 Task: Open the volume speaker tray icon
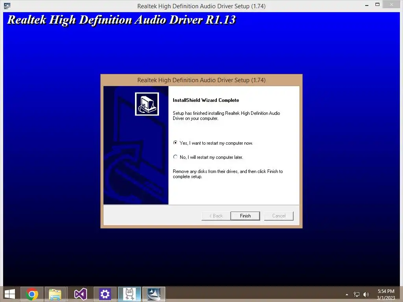coord(366,294)
